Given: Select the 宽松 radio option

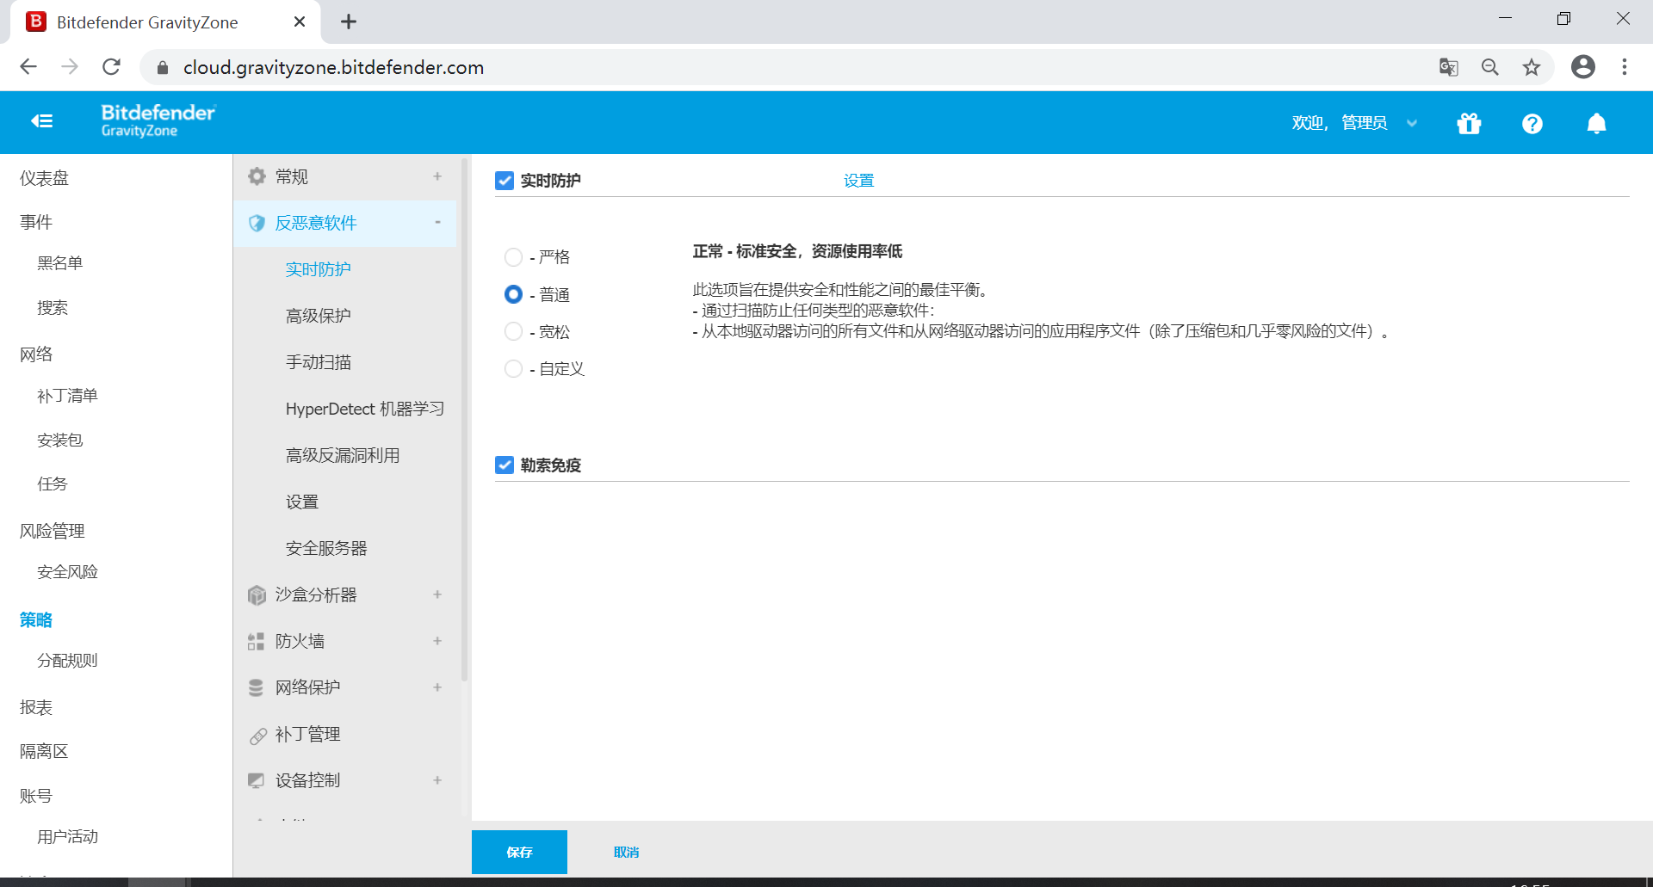Looking at the screenshot, I should click(513, 331).
